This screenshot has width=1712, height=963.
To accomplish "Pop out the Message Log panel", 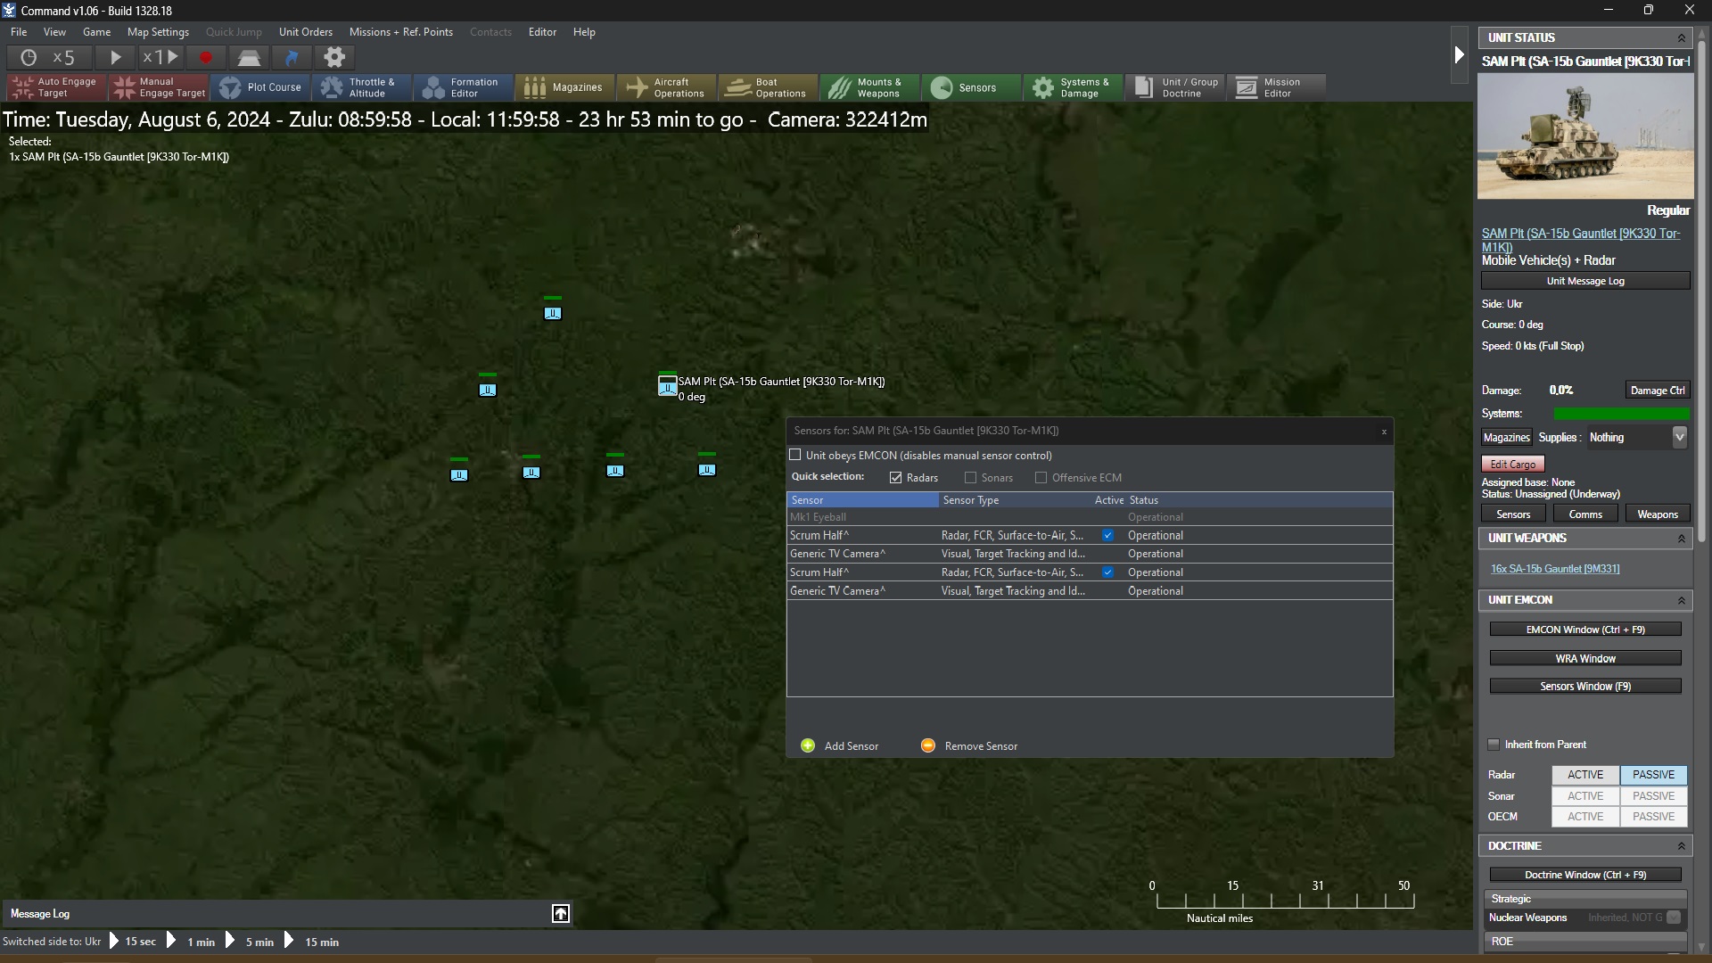I will 561,914.
